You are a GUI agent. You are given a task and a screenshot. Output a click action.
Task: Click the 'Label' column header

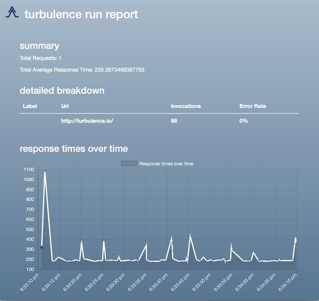coord(30,106)
